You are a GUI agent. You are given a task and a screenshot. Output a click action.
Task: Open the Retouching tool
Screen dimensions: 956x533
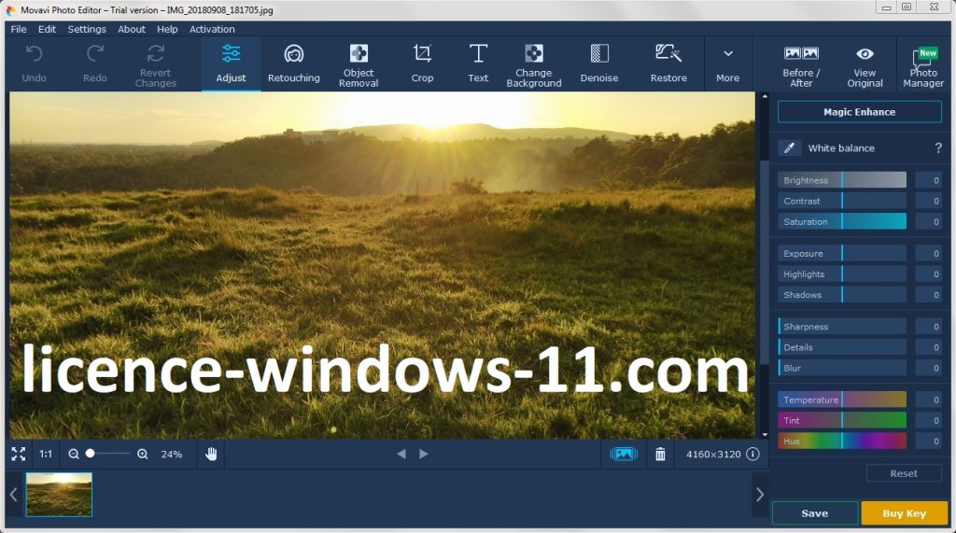point(293,63)
